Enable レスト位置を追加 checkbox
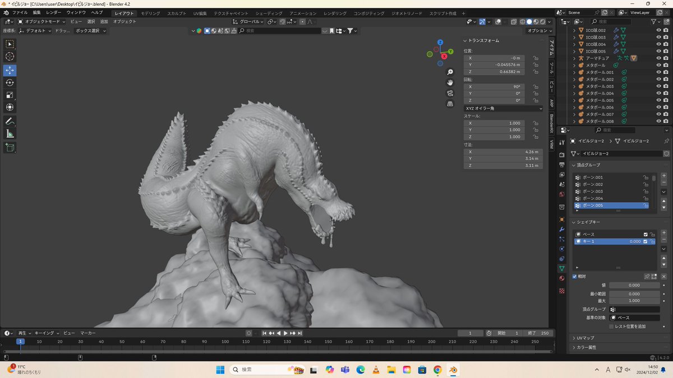The height and width of the screenshot is (378, 673). [612, 326]
